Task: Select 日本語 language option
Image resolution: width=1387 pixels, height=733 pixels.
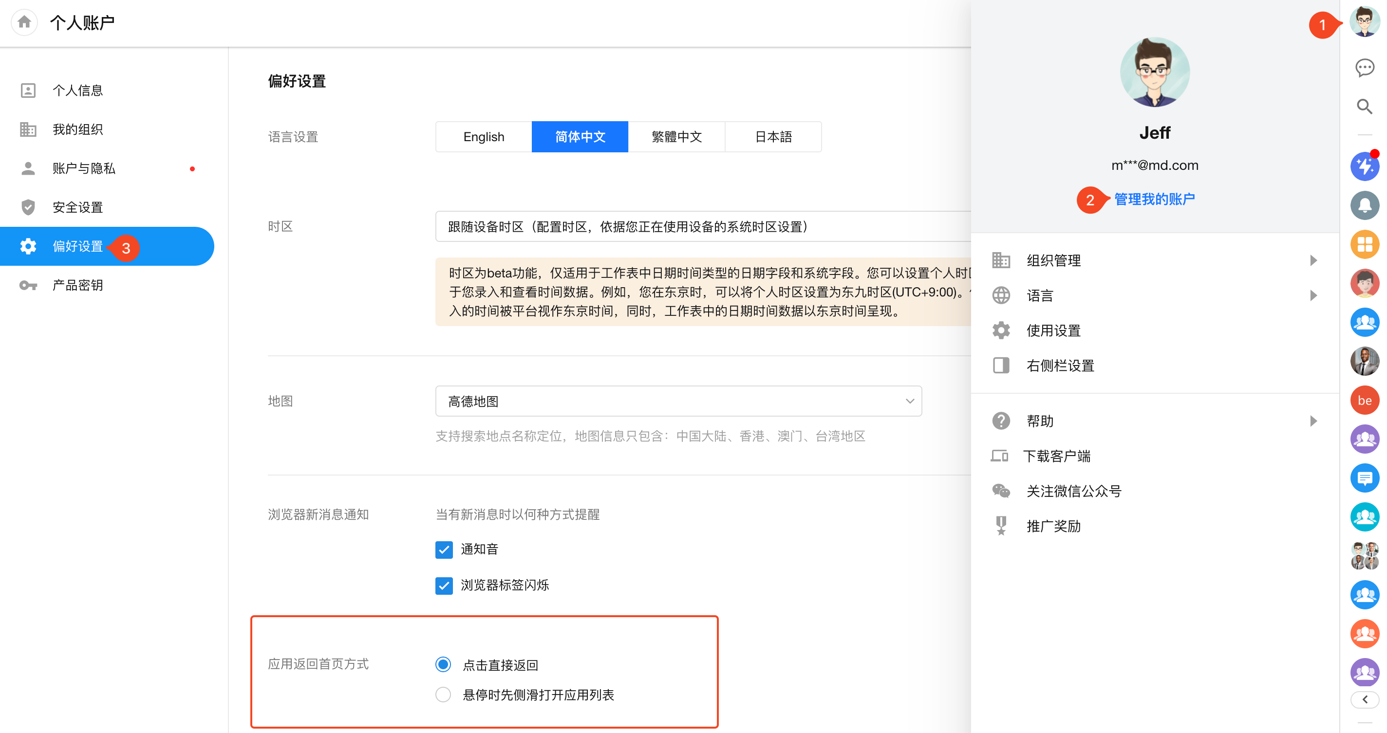Action: (773, 137)
